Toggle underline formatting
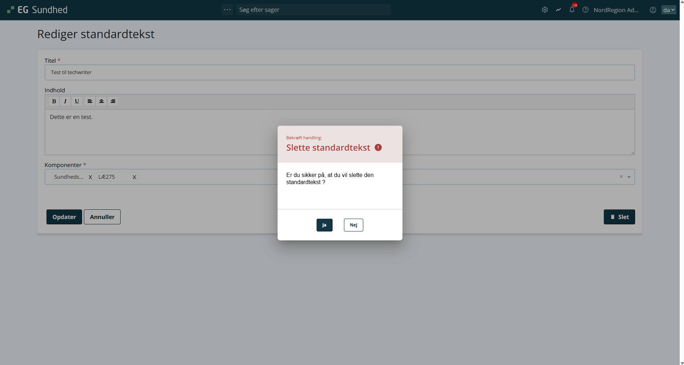Viewport: 684px width, 365px height. click(x=77, y=101)
